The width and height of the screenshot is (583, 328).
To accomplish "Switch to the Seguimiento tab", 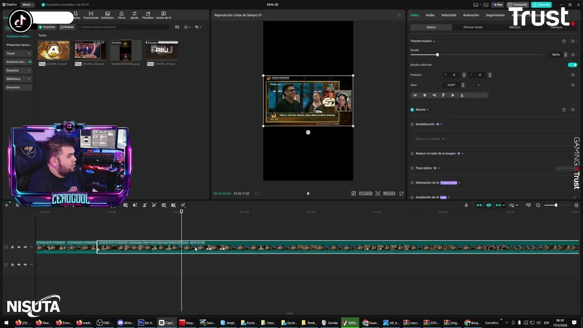I will 495,15.
